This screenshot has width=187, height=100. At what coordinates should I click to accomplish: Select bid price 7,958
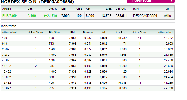coord(72,55)
